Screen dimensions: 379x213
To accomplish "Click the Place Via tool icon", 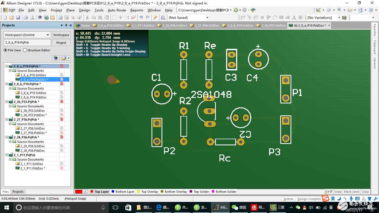I will pyautogui.click(x=268, y=17).
